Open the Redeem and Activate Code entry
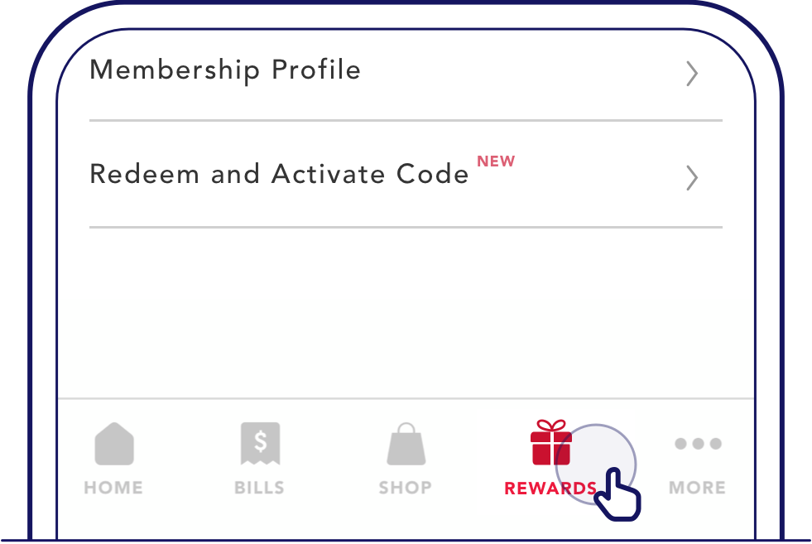The height and width of the screenshot is (544, 812). (x=406, y=175)
